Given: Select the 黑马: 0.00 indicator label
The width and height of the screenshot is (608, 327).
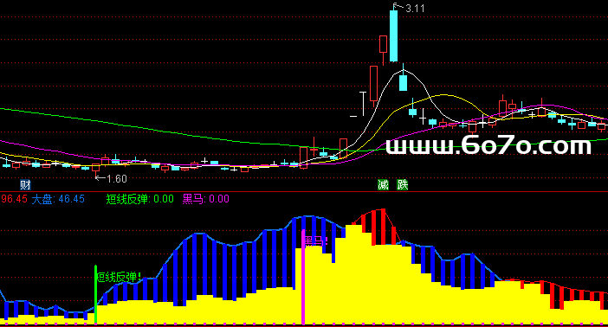Looking at the screenshot, I should tap(206, 199).
